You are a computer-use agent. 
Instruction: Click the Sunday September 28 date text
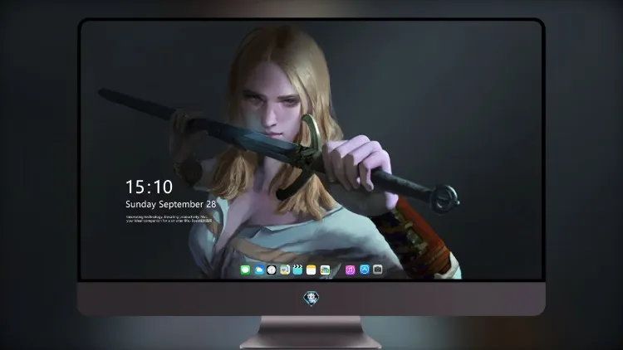[x=171, y=204]
